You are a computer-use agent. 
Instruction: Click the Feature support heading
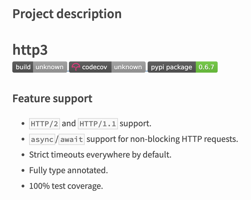[x=52, y=98]
